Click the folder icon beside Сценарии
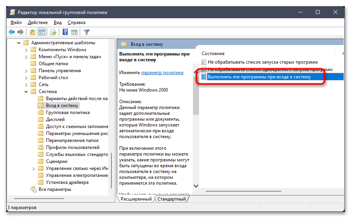 click(x=41, y=161)
